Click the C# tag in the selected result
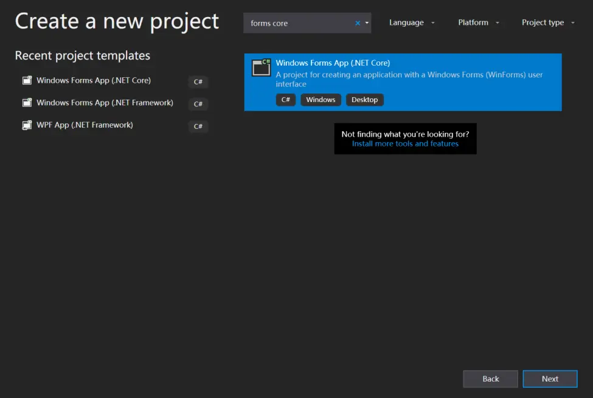The width and height of the screenshot is (593, 398). coord(285,100)
